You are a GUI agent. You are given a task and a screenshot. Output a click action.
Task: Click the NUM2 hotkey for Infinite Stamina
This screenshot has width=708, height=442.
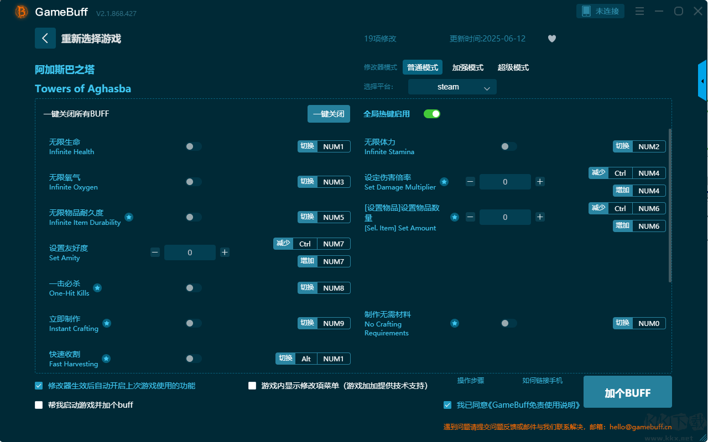click(x=639, y=146)
